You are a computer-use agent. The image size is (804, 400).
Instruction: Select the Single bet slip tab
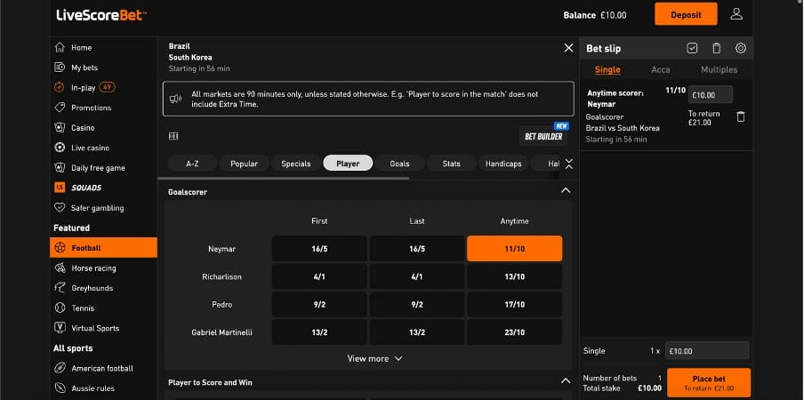pos(607,69)
